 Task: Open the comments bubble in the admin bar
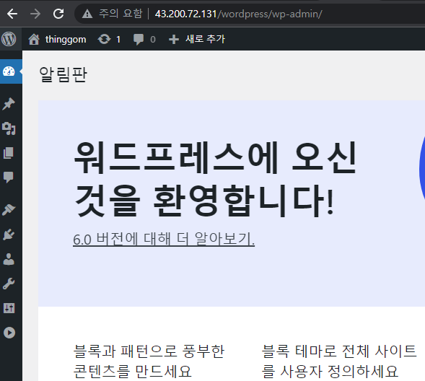coord(144,39)
